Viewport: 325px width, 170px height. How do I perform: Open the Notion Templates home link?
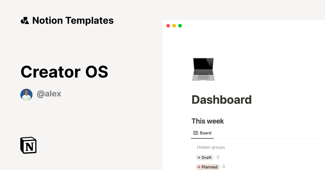click(x=67, y=20)
